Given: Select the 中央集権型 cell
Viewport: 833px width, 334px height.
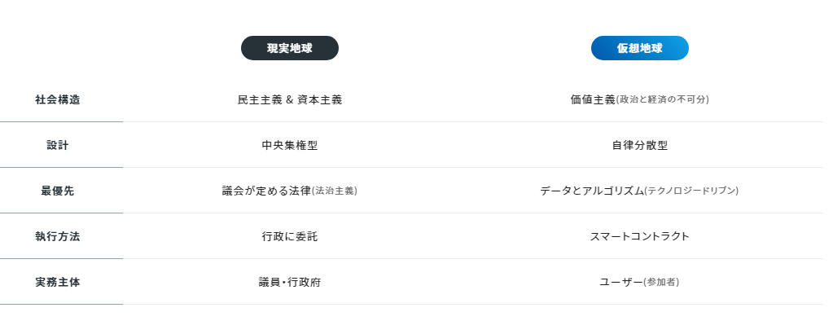Looking at the screenshot, I should click(x=289, y=145).
